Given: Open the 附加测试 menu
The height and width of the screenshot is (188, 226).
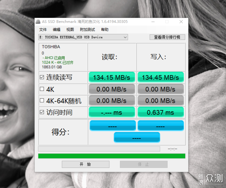Looking at the screenshot, I should 87,30.
